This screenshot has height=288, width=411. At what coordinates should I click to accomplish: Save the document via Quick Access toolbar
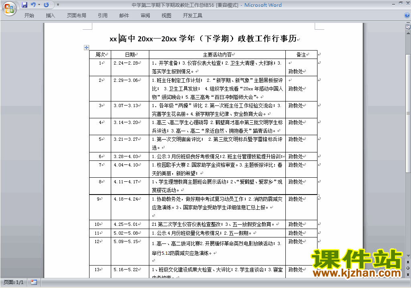24,5
